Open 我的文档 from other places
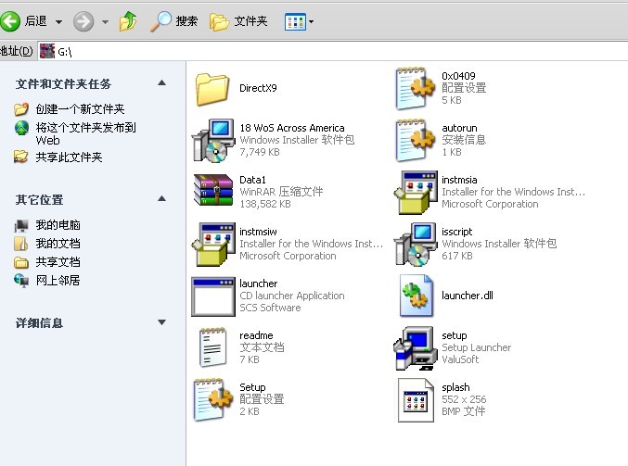This screenshot has height=466, width=628. (58, 244)
